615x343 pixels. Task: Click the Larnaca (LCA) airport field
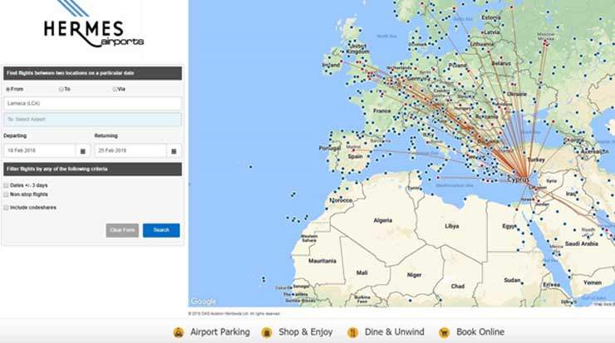[91, 104]
